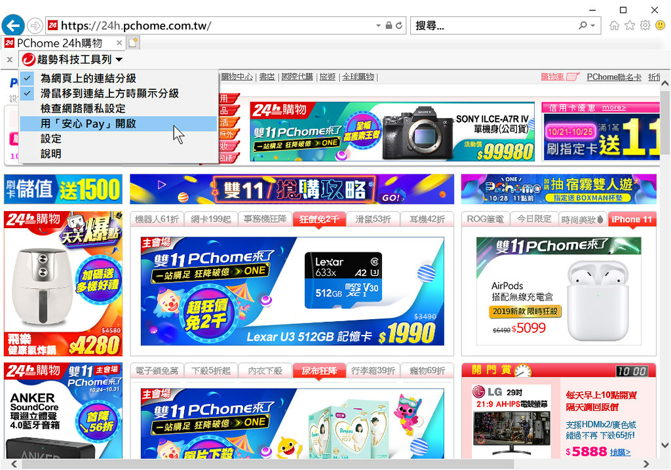Select the 狂價免2千 tab
Screen dimensions: 671x470
[x=319, y=220]
